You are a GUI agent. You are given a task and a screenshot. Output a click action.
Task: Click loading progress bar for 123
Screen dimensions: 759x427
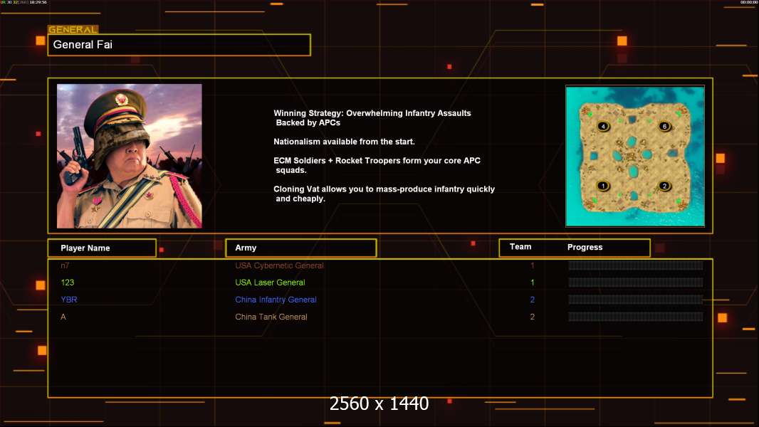tap(635, 283)
